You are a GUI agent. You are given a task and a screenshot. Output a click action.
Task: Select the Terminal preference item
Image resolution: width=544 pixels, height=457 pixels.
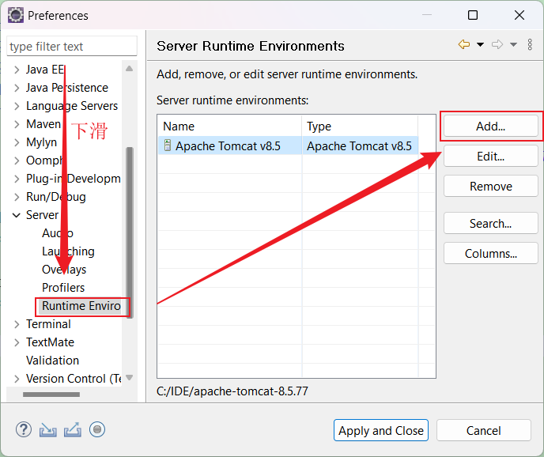pyautogui.click(x=48, y=324)
